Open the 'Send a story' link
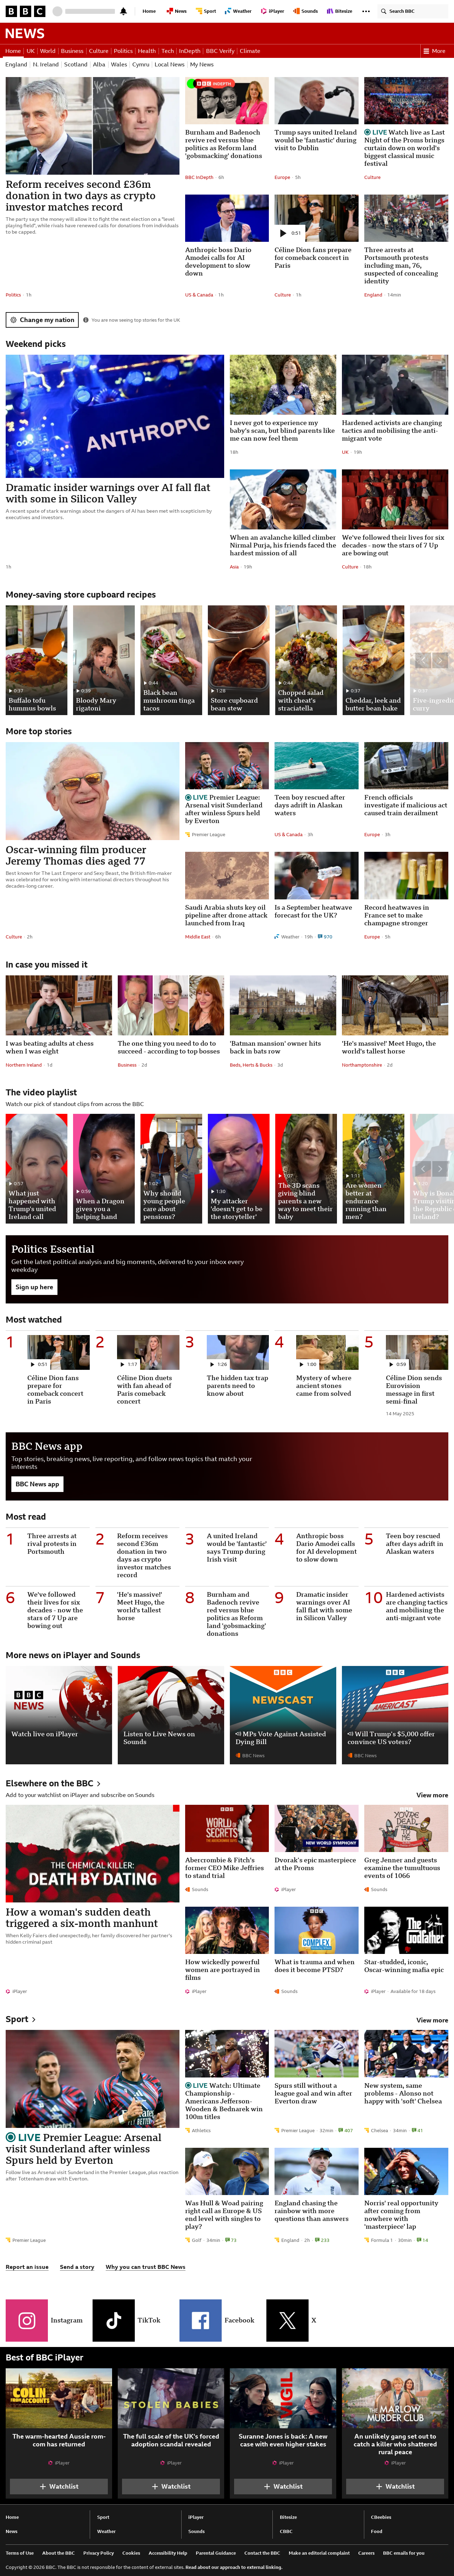The width and height of the screenshot is (454, 2576). (77, 2267)
